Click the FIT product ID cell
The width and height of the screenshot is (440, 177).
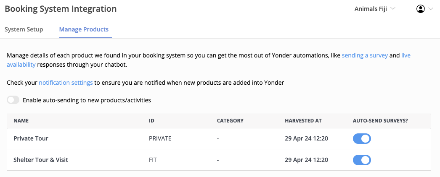[154, 160]
